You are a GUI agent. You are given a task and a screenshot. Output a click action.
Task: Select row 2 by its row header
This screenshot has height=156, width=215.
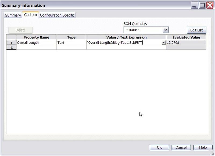(11, 48)
